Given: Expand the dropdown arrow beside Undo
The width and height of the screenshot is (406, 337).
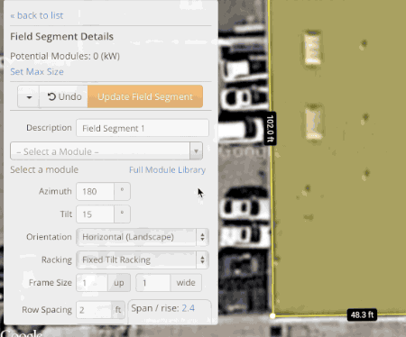Looking at the screenshot, I should point(29,96).
